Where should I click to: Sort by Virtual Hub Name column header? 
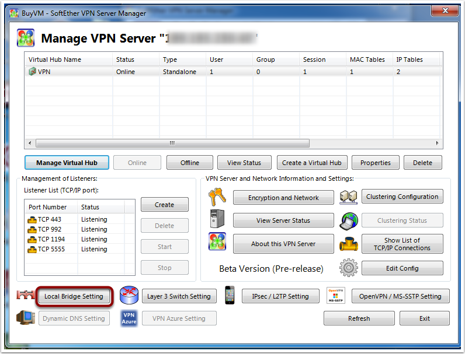coord(68,59)
